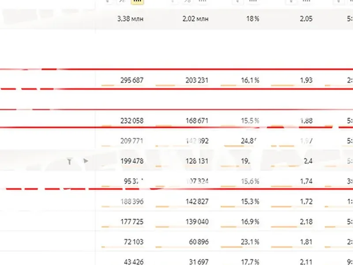Click the summary value 18 %
Viewport: 353px width, 265px height.
click(252, 19)
